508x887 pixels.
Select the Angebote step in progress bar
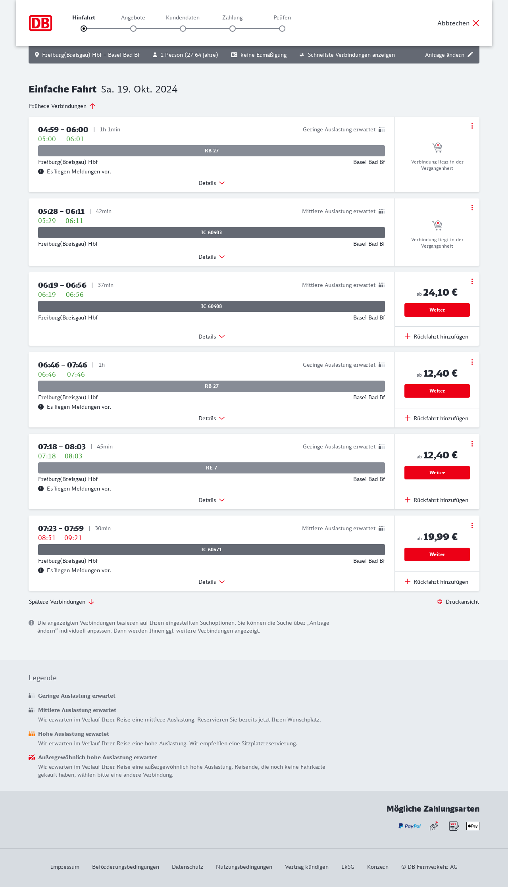click(x=133, y=28)
